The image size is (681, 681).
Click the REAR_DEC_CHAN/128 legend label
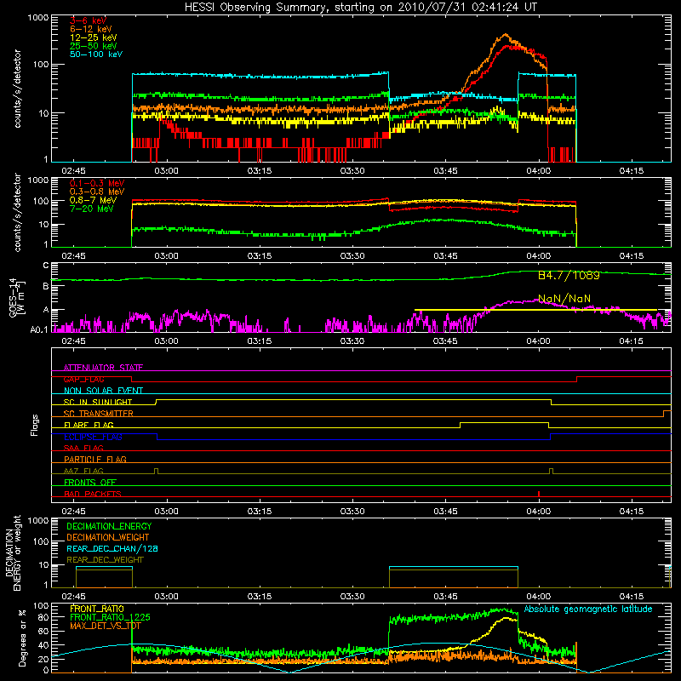point(112,548)
